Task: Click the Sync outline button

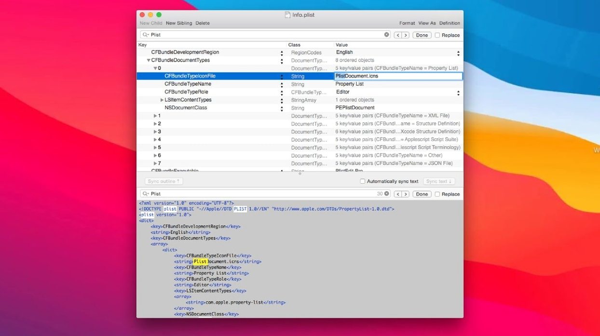Action: tap(164, 181)
